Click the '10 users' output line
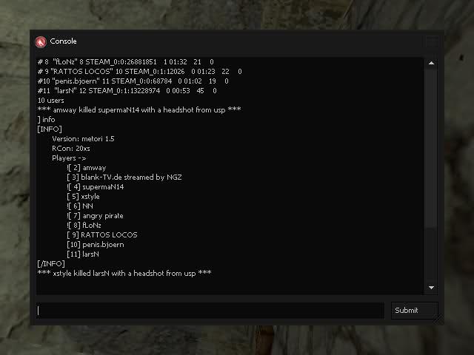Image resolution: width=474 pixels, height=355 pixels. pos(51,101)
